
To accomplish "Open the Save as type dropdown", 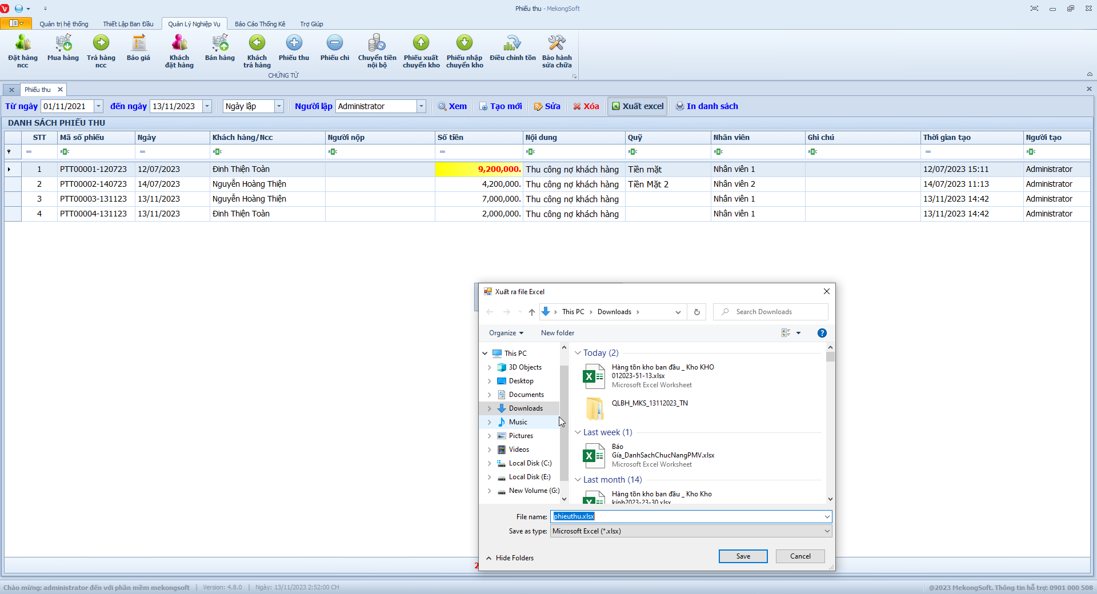I will 827,531.
